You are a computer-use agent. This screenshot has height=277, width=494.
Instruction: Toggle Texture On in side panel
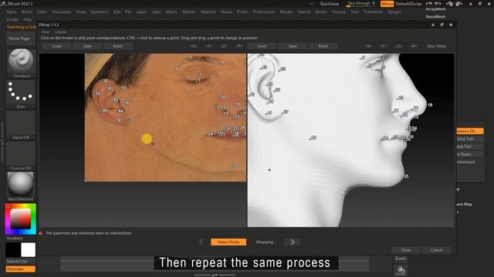469,131
